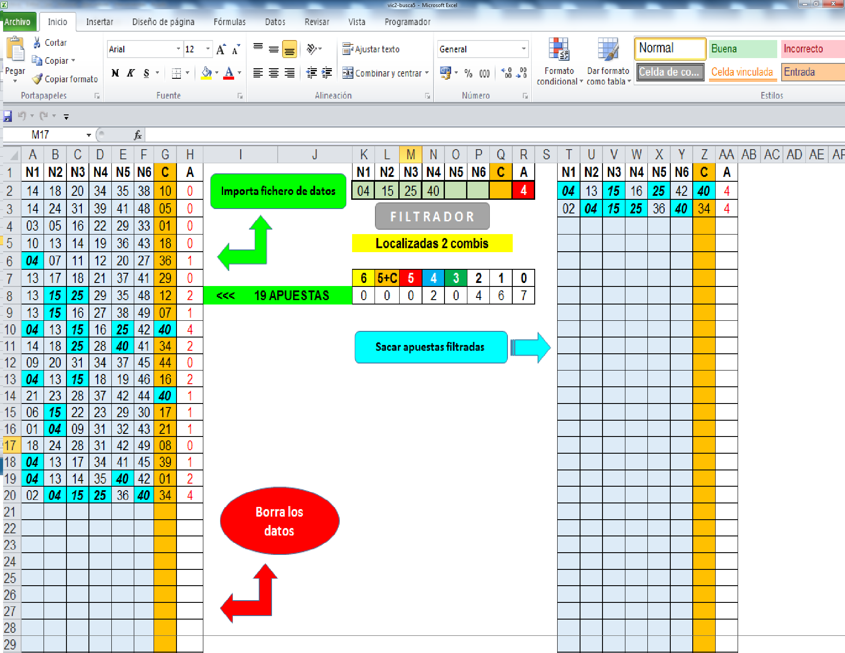
Task: Apply thousands separator 000 style
Action: point(485,73)
